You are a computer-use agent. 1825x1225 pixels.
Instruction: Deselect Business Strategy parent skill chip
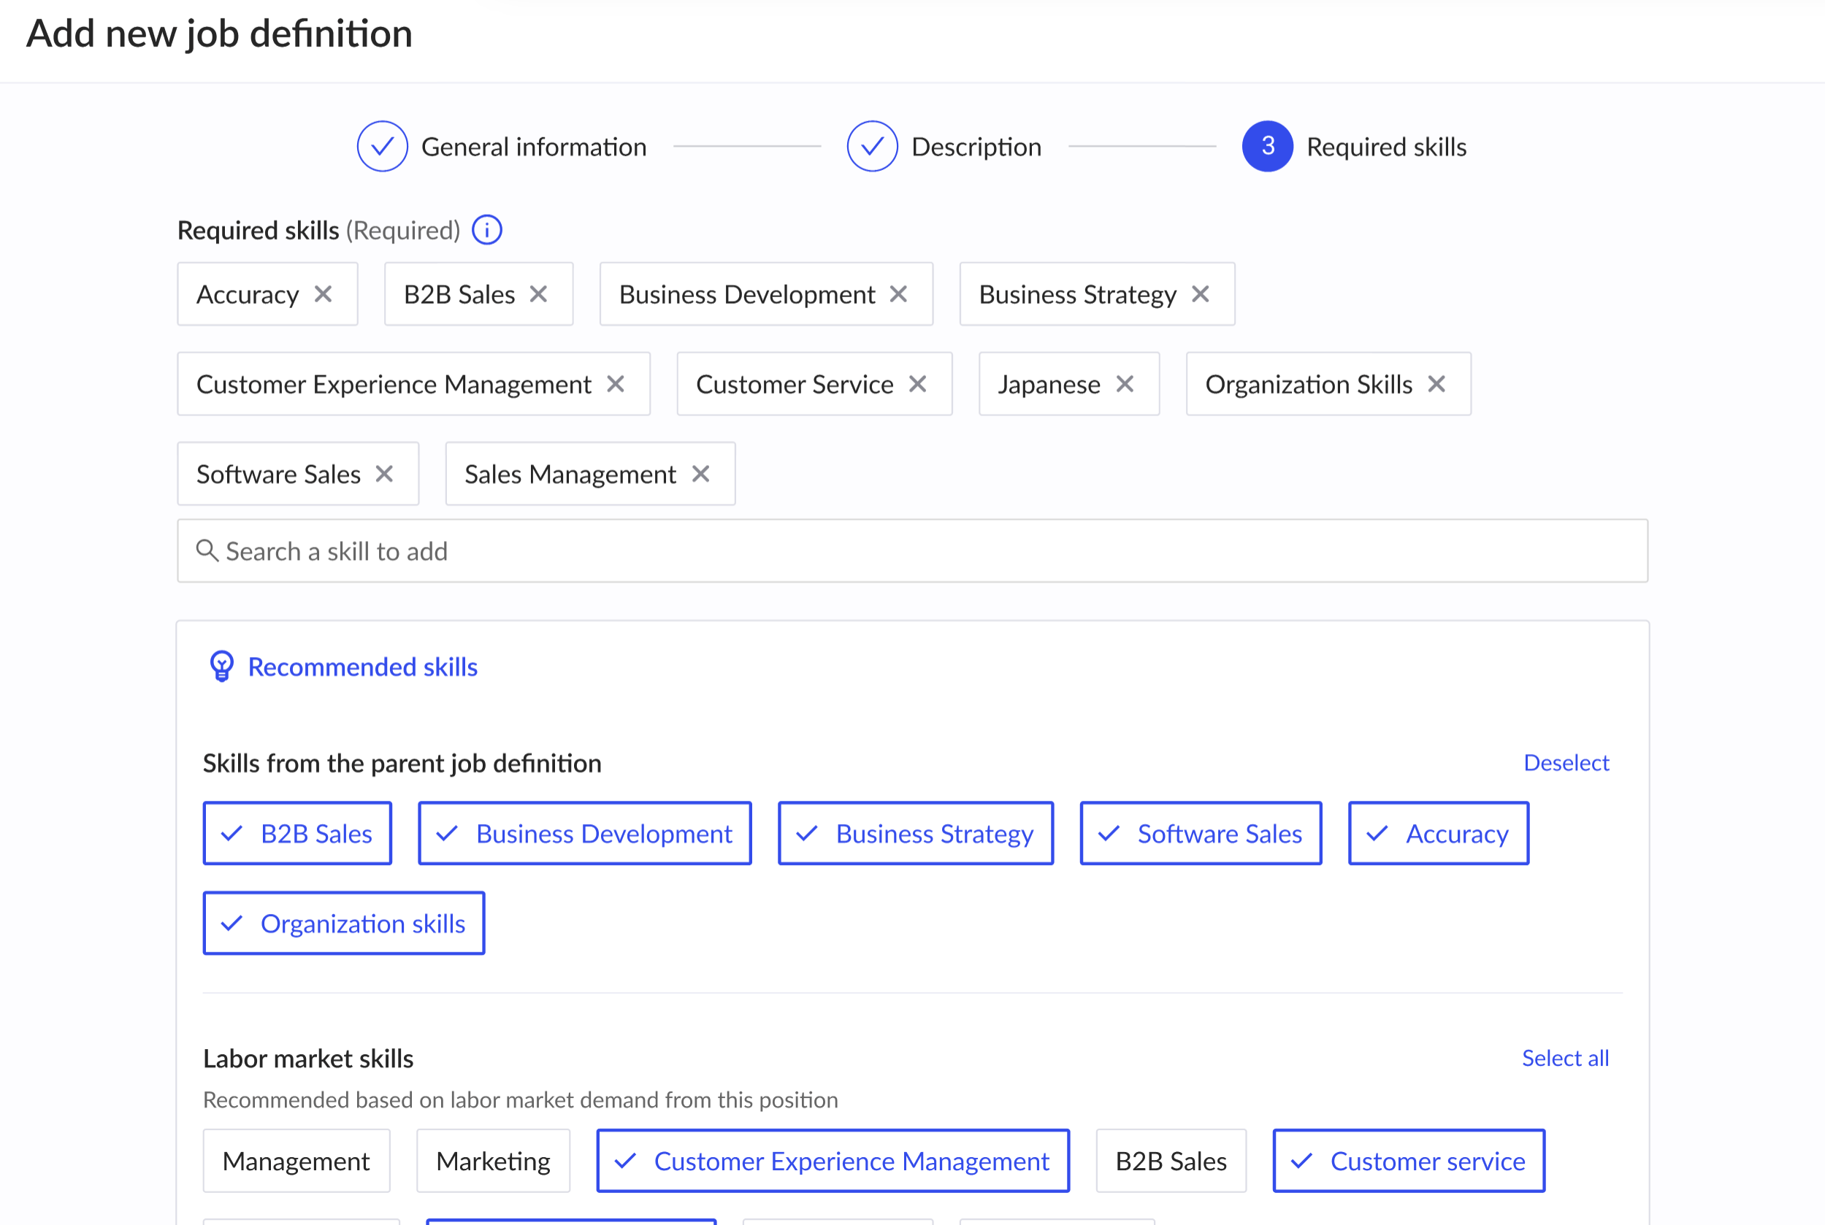tap(915, 833)
